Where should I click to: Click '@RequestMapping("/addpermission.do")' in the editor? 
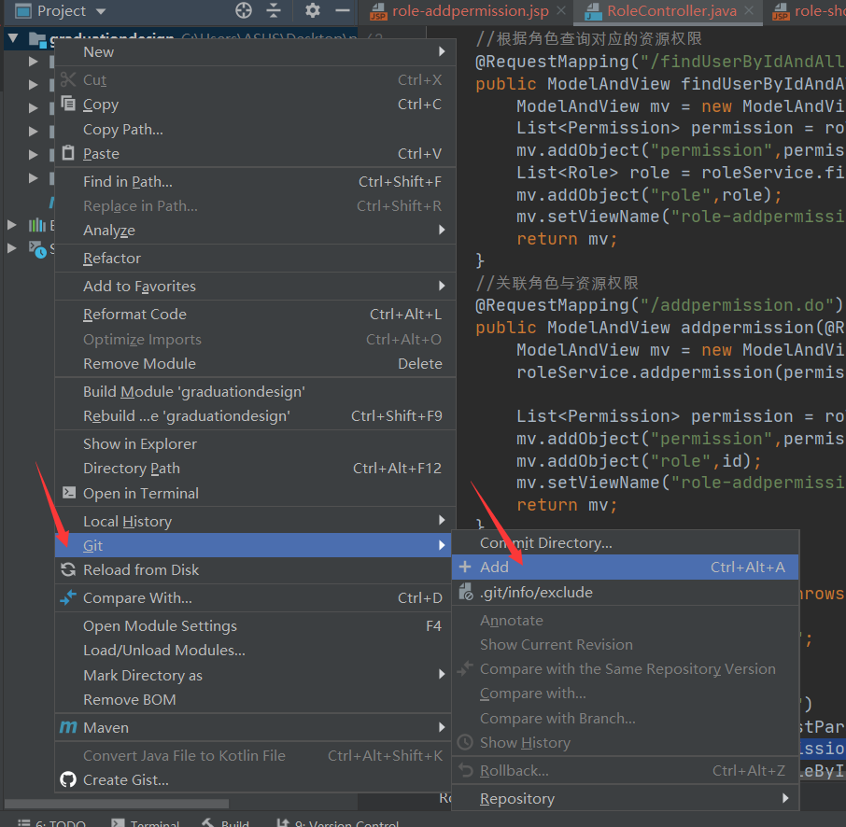659,305
